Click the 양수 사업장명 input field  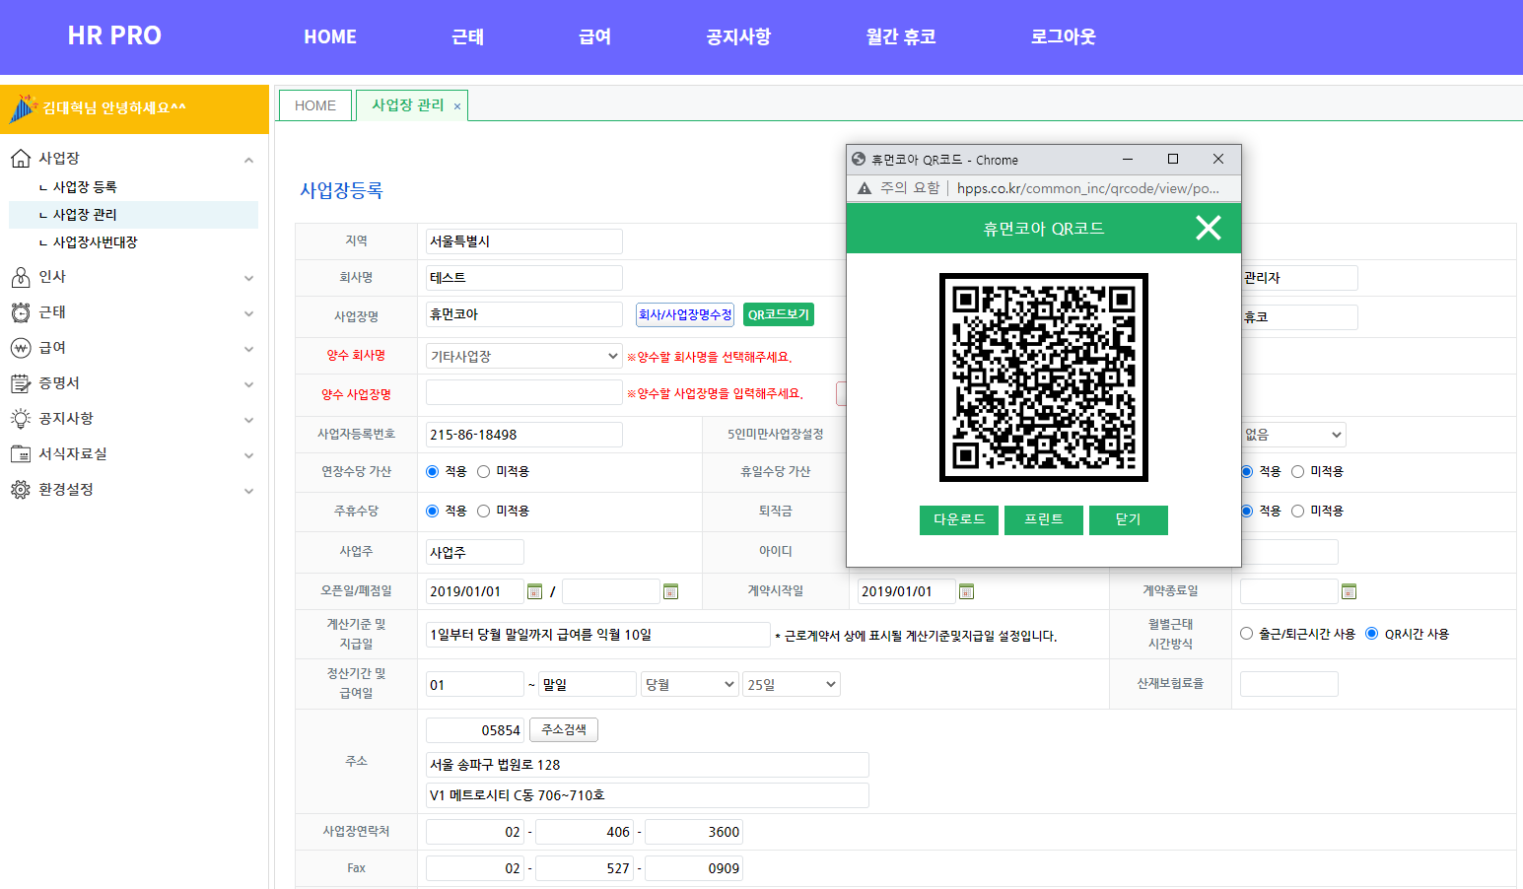pyautogui.click(x=524, y=393)
